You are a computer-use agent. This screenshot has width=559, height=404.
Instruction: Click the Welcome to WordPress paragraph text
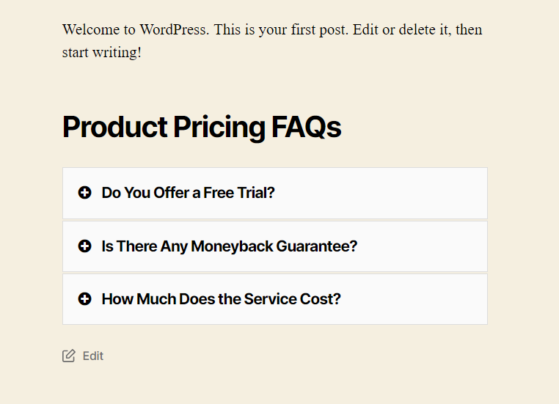(x=272, y=40)
